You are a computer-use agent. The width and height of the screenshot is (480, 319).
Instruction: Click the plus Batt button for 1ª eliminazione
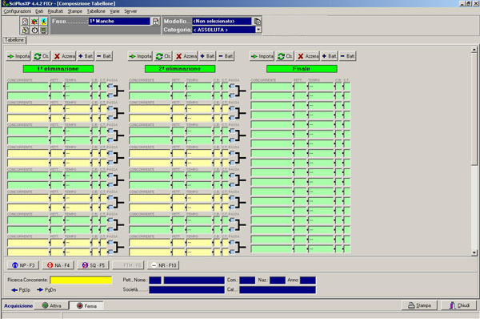(x=86, y=56)
